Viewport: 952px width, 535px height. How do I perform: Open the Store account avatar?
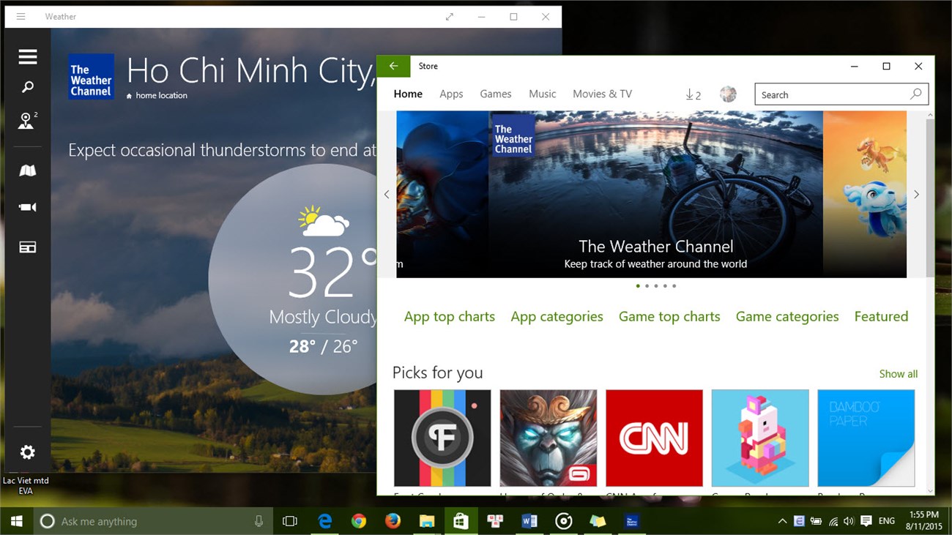click(x=728, y=94)
